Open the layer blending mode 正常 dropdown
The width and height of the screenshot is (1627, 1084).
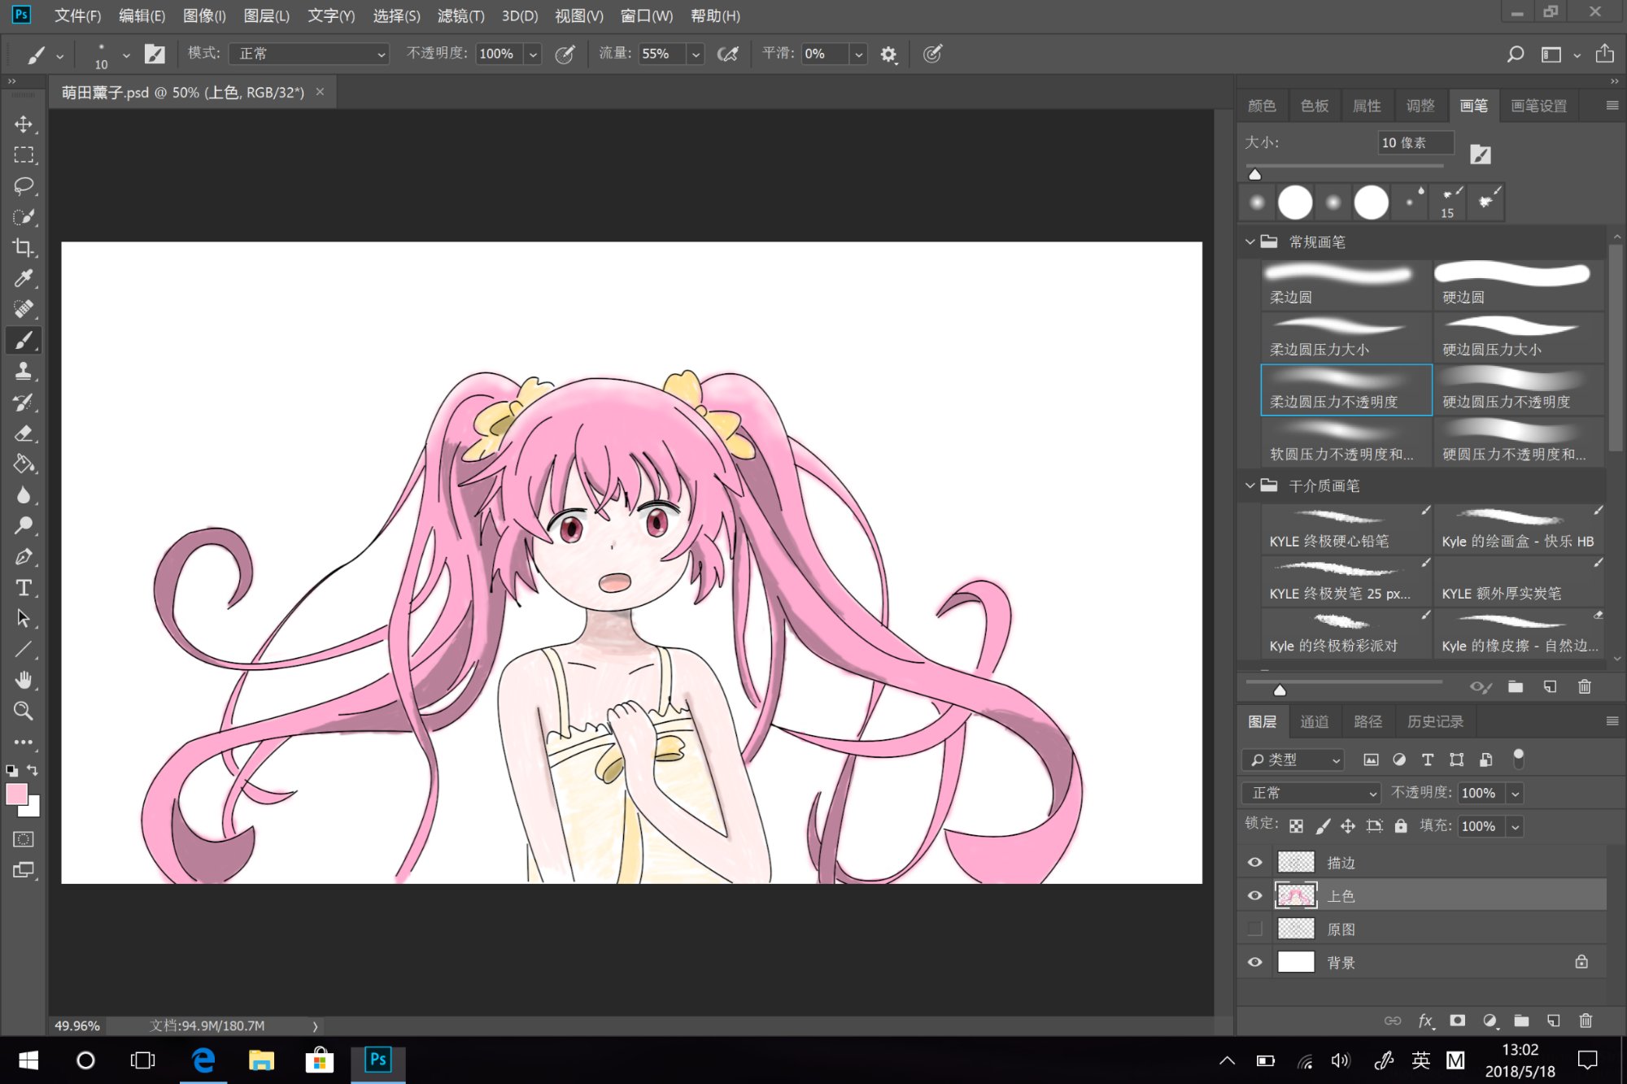point(1311,793)
